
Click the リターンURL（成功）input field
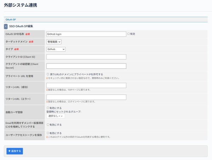86,85
